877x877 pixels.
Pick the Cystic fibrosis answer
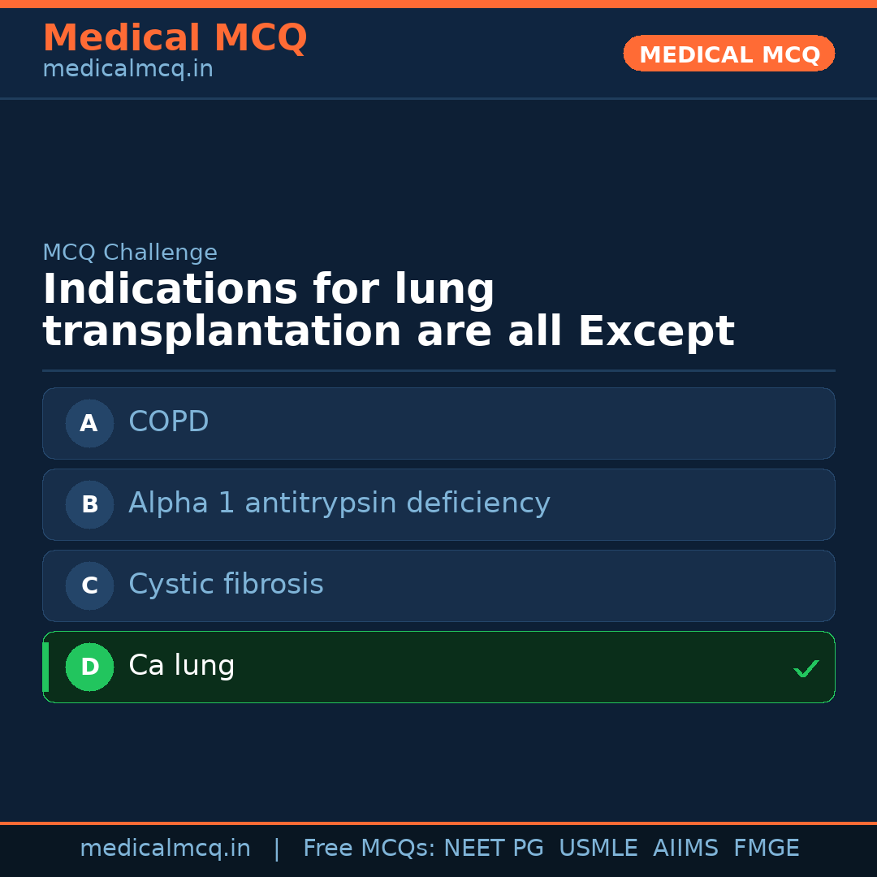[438, 585]
